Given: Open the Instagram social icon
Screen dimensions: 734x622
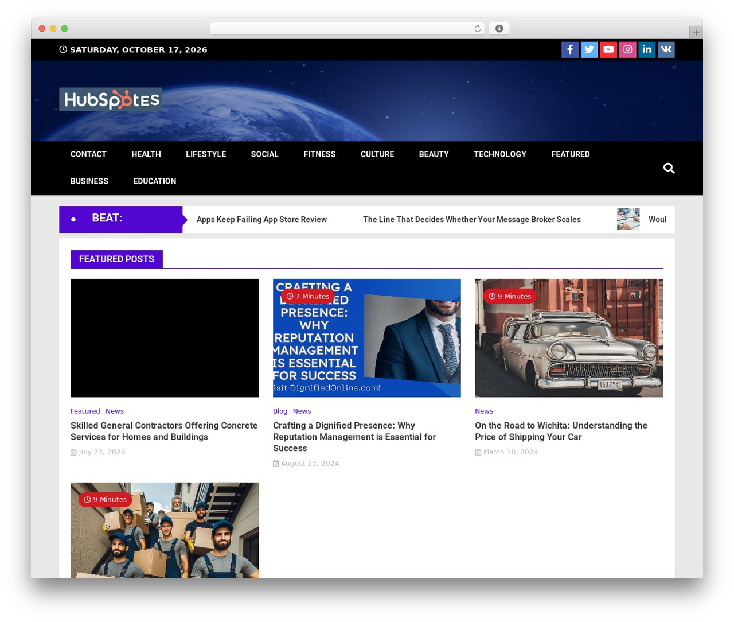Looking at the screenshot, I should 628,50.
